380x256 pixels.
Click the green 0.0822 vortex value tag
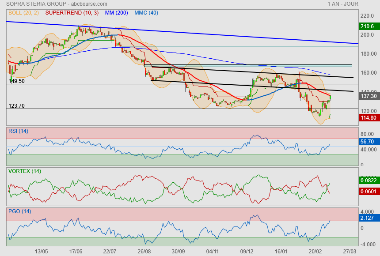(368, 180)
